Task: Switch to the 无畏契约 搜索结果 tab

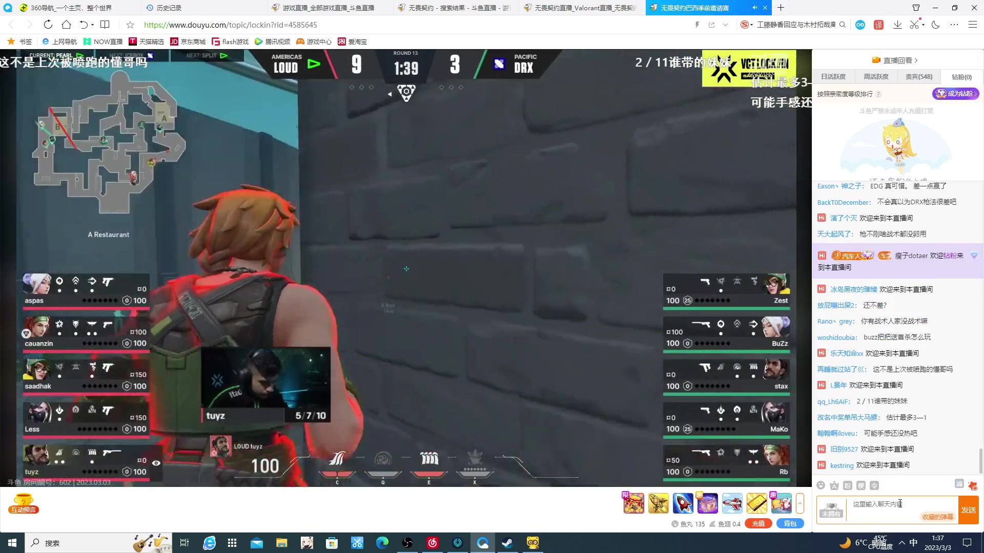Action: [x=456, y=8]
